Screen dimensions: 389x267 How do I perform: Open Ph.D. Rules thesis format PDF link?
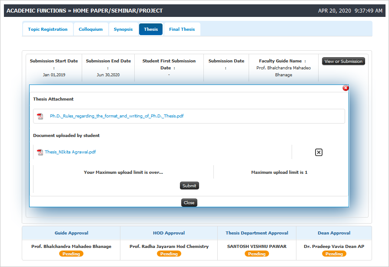coord(117,116)
